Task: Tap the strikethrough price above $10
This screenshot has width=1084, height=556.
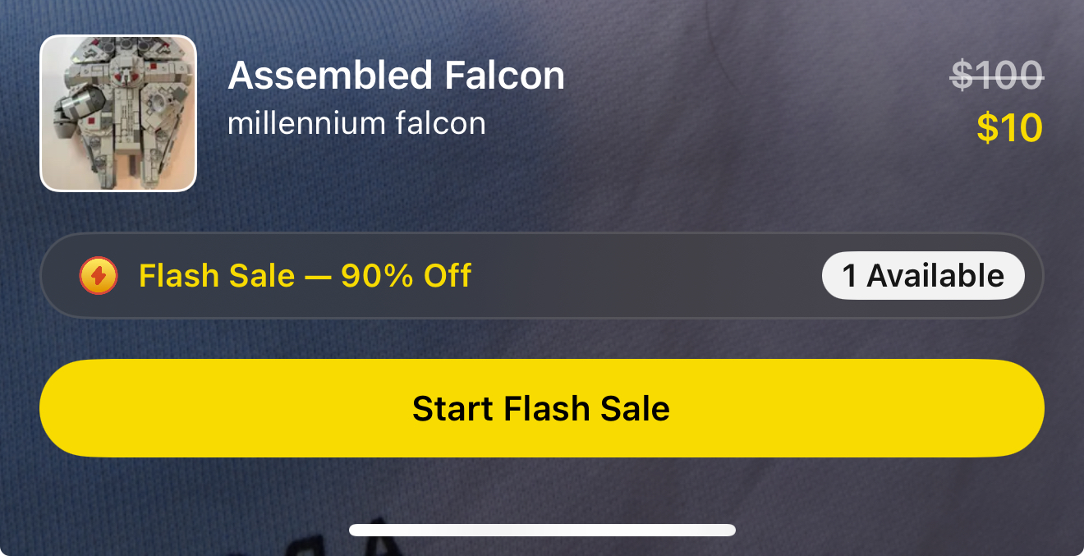Action: (997, 76)
